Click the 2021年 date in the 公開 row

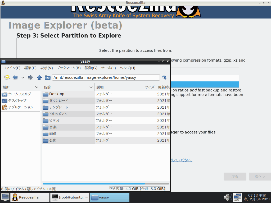click(164, 140)
